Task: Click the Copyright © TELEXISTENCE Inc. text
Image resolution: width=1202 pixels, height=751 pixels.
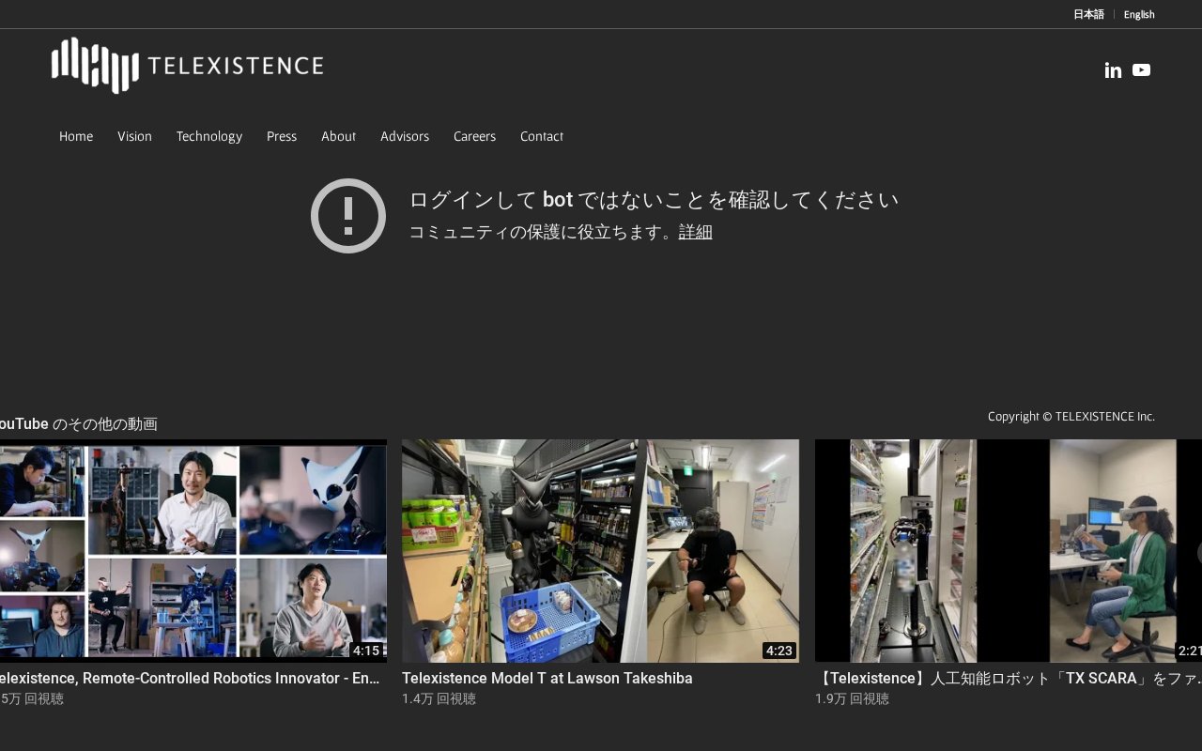Action: pos(1071,417)
